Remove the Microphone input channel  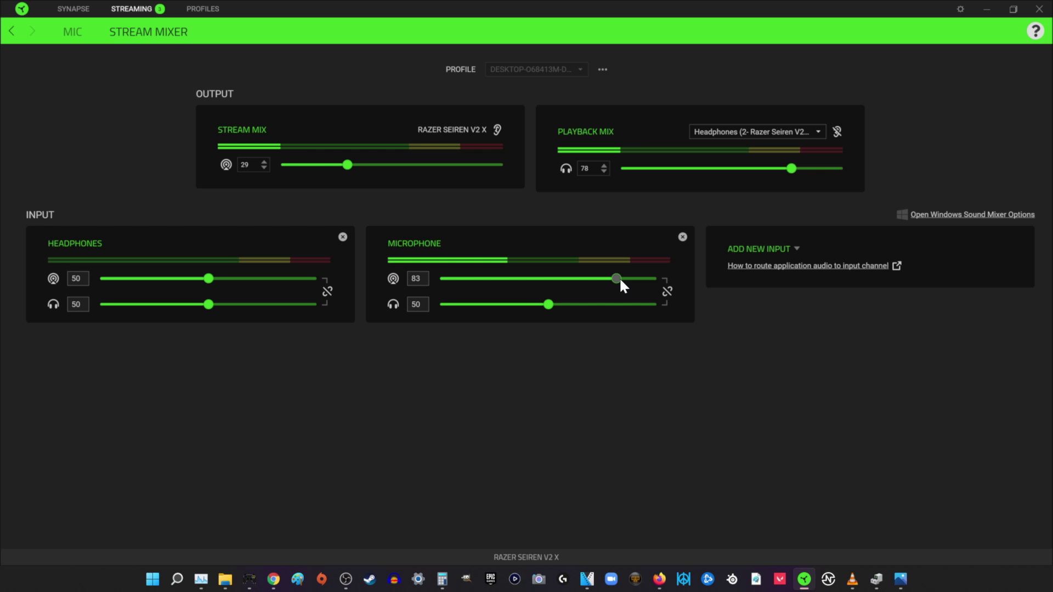click(x=683, y=237)
